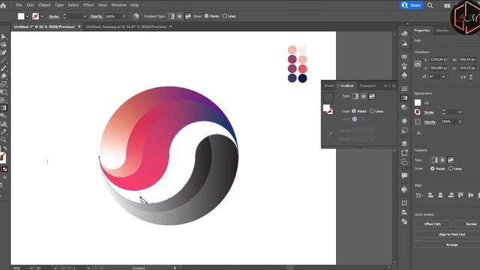Open the Arrange Documents icon

coord(447,5)
